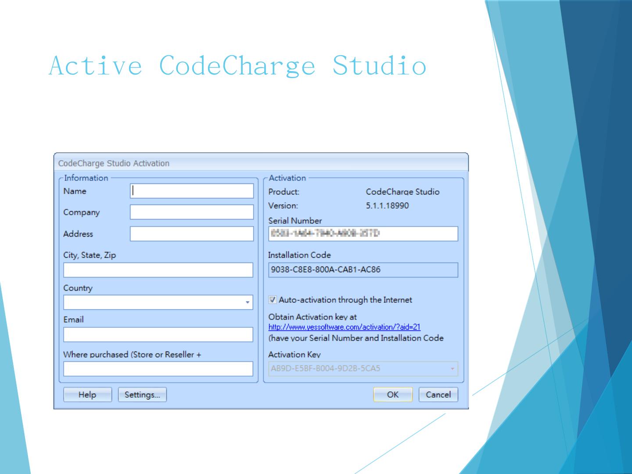Click the Serial Number field
The width and height of the screenshot is (632, 474).
tap(363, 233)
